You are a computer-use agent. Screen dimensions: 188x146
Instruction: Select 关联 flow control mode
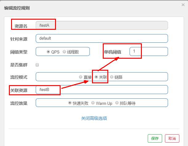[x=96, y=77]
